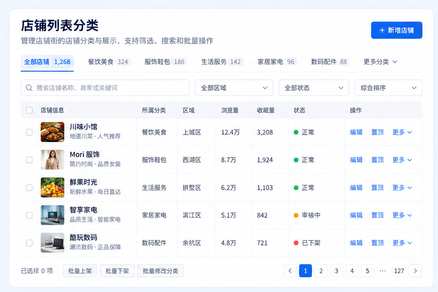Screen dimensions: 438x292
Task: Click 编辑 for 川味小馆
Action: (356, 132)
